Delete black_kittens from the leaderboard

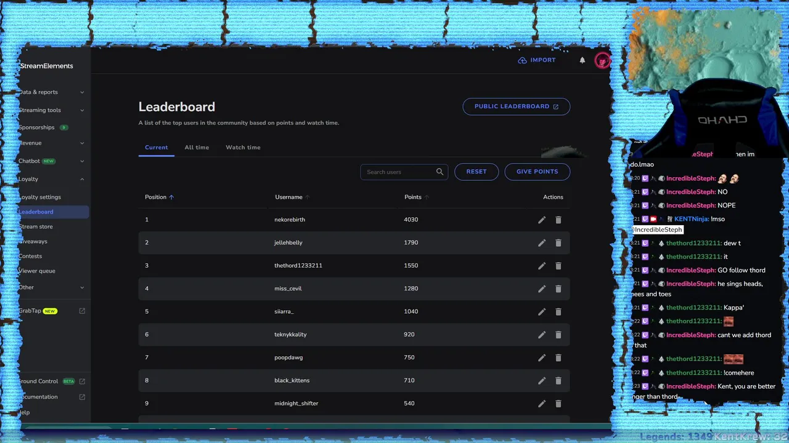coord(558,381)
